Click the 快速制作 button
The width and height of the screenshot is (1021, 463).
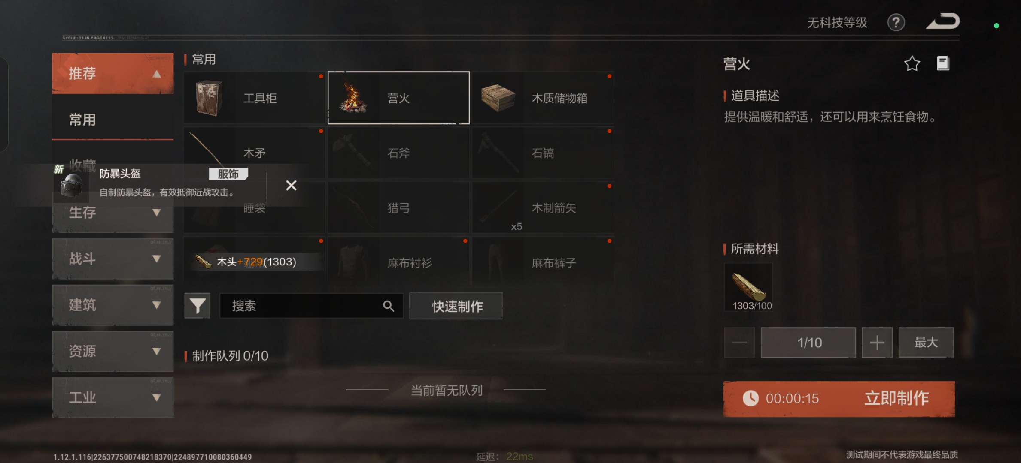[456, 306]
